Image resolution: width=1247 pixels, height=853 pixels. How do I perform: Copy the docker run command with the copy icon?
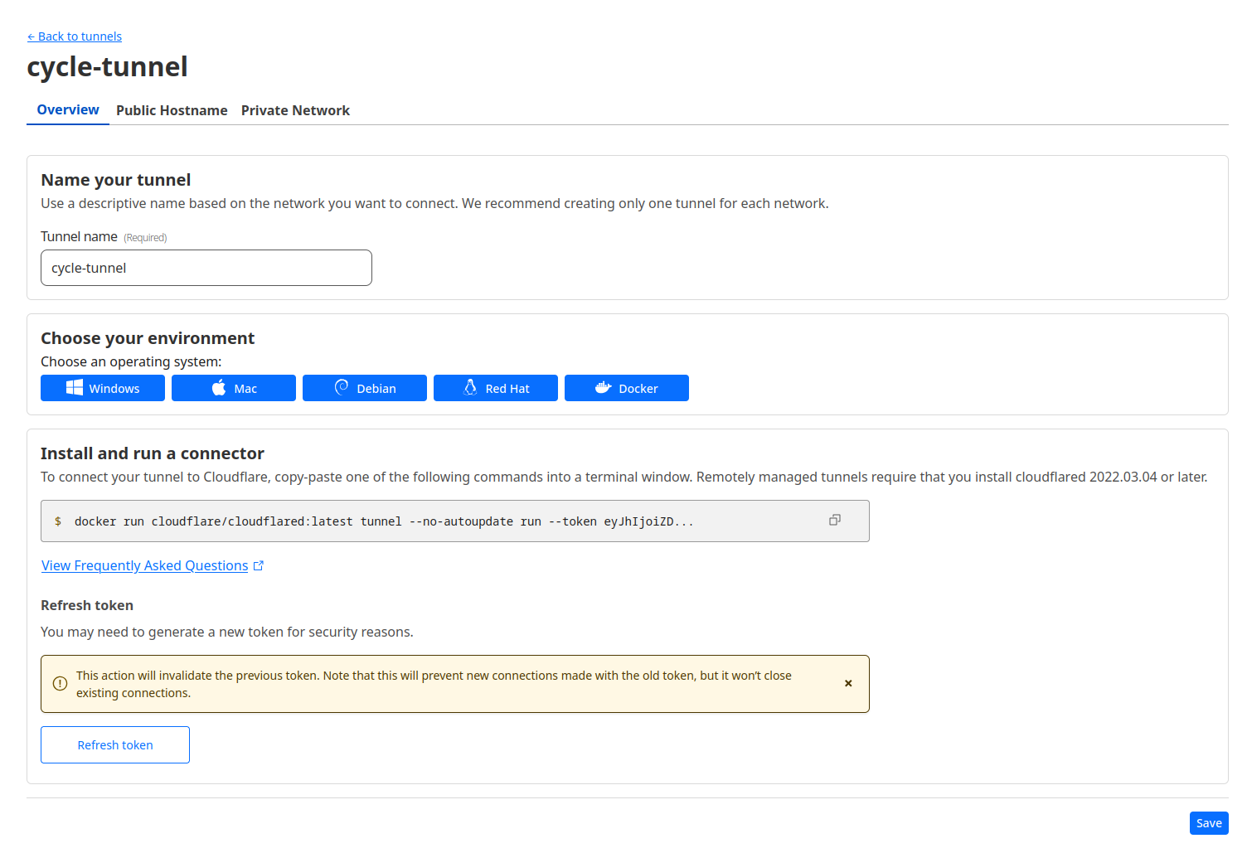click(835, 520)
